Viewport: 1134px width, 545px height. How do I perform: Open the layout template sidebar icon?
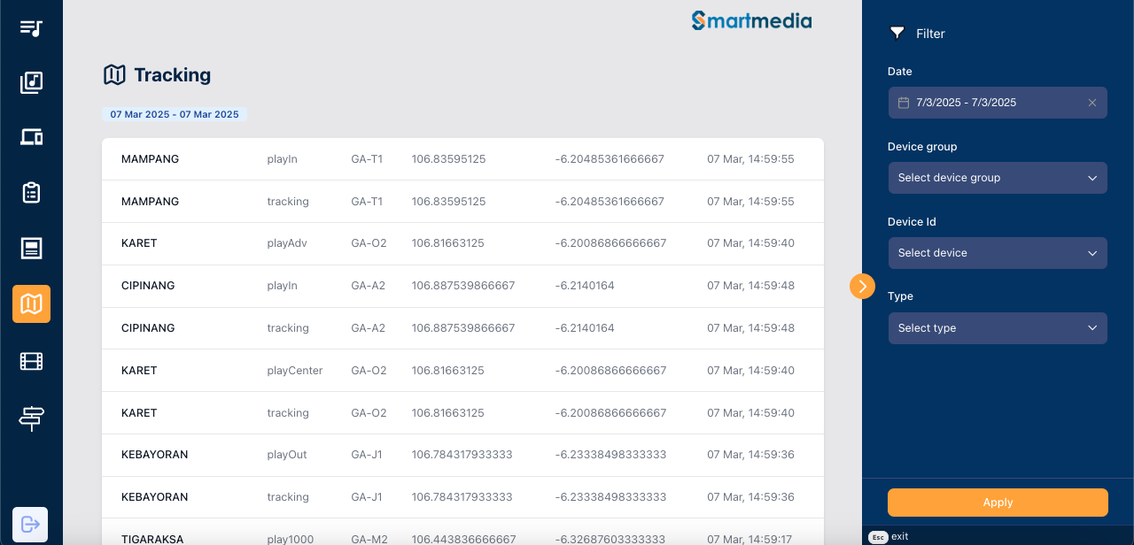click(x=31, y=249)
